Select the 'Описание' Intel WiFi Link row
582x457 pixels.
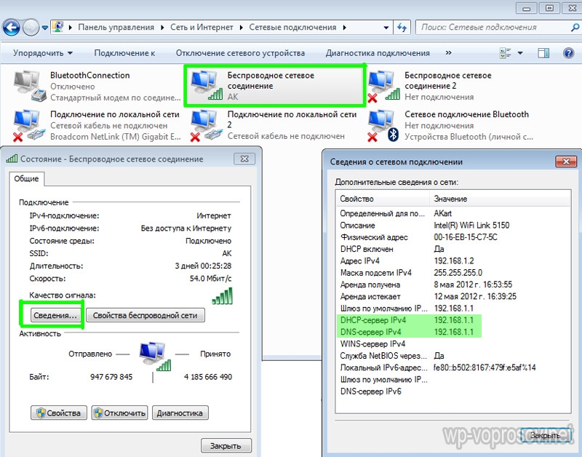[453, 226]
